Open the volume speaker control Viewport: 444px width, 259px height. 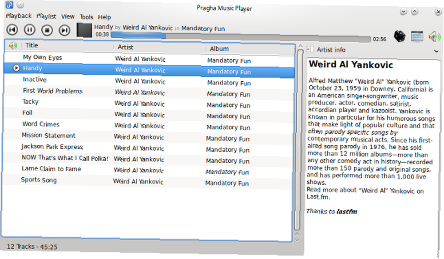coord(434,36)
